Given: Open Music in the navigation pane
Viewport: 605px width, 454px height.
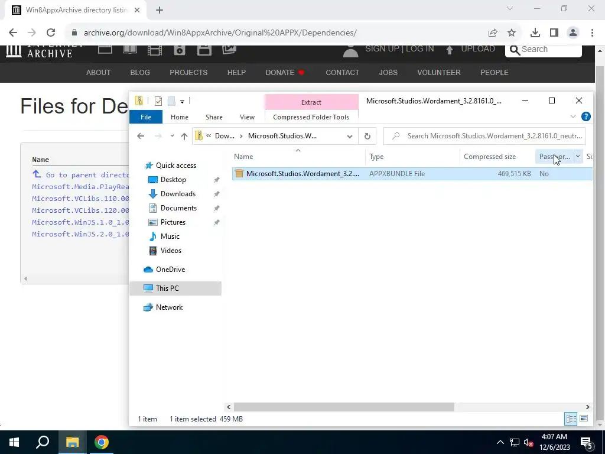Looking at the screenshot, I should tap(170, 236).
